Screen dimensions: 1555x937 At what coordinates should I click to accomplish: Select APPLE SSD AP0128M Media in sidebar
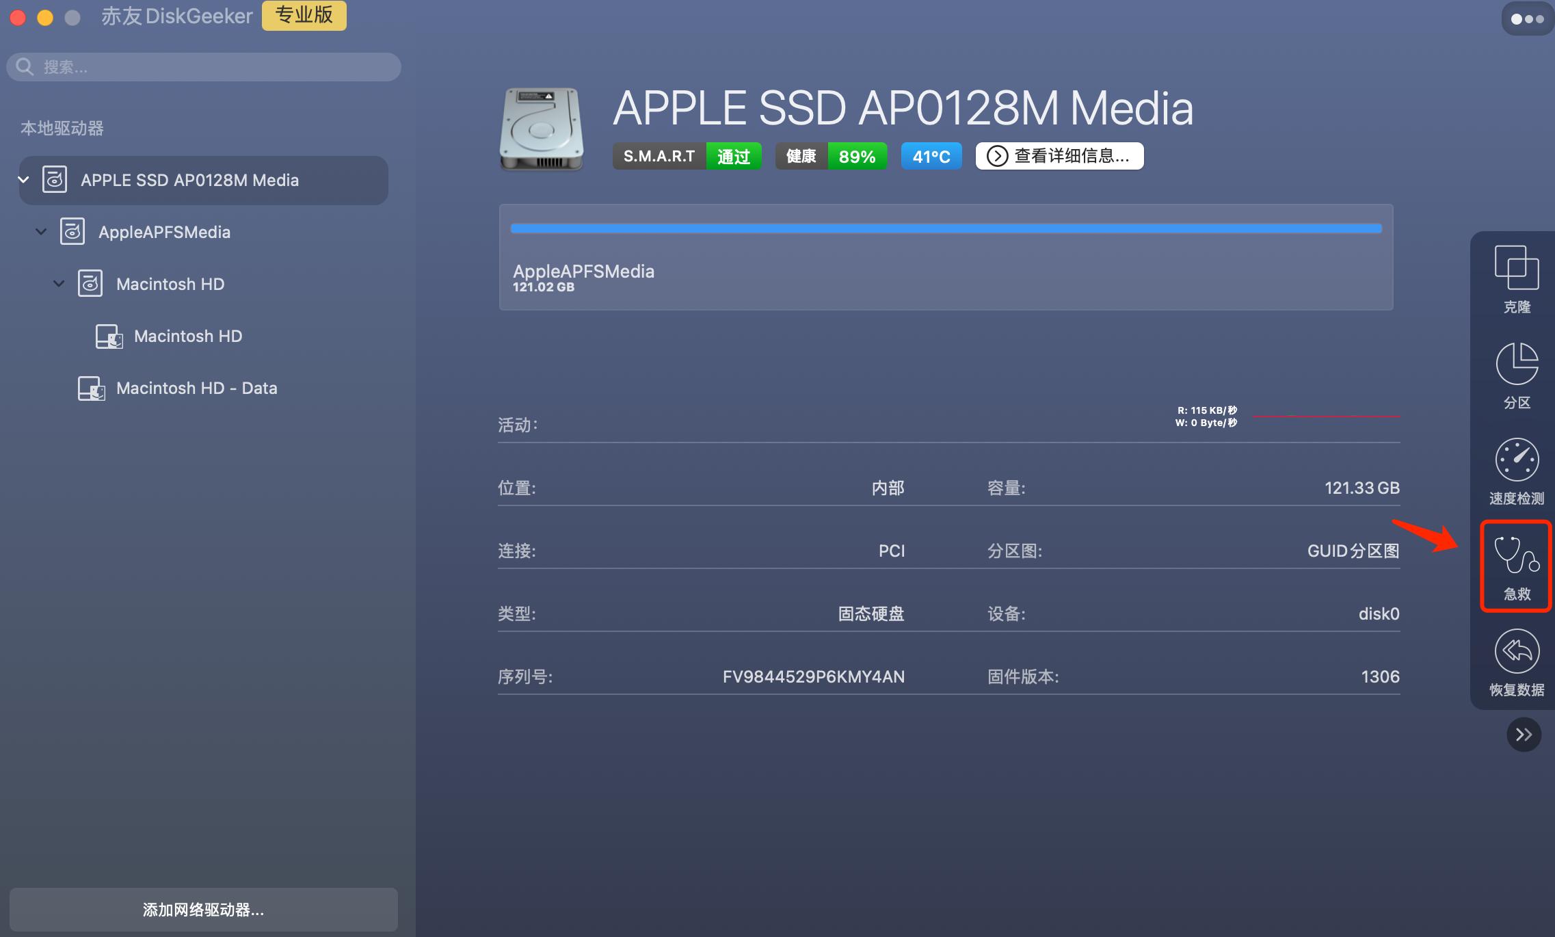204,180
